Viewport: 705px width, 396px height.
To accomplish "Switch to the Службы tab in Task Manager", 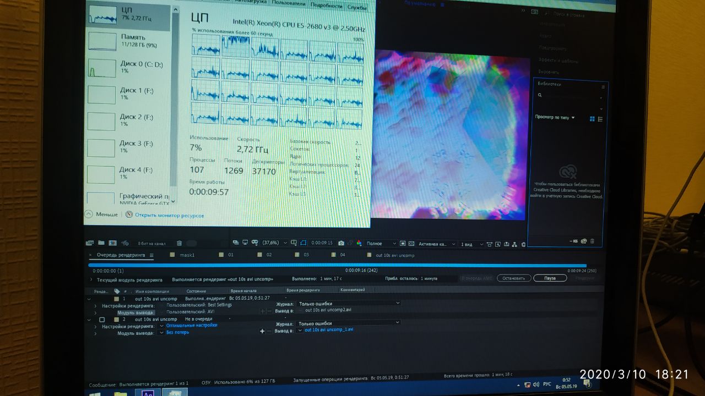I will [x=357, y=7].
